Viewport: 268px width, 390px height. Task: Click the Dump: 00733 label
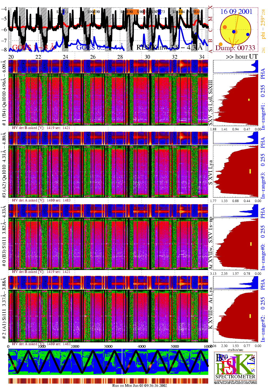tap(235, 48)
